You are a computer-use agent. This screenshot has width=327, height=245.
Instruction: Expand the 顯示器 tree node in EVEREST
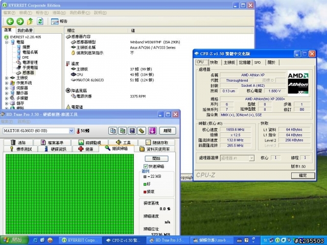(x=7, y=93)
